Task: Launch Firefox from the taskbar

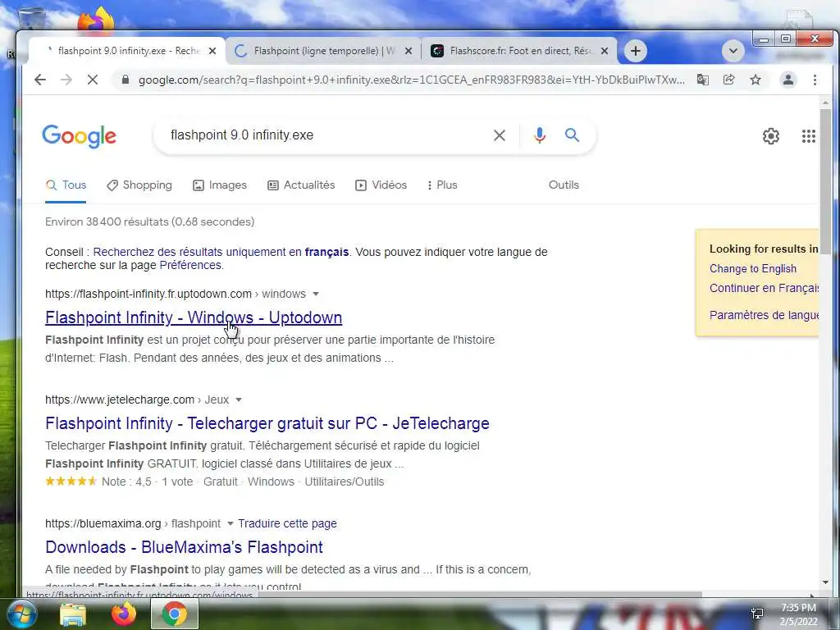Action: point(124,614)
